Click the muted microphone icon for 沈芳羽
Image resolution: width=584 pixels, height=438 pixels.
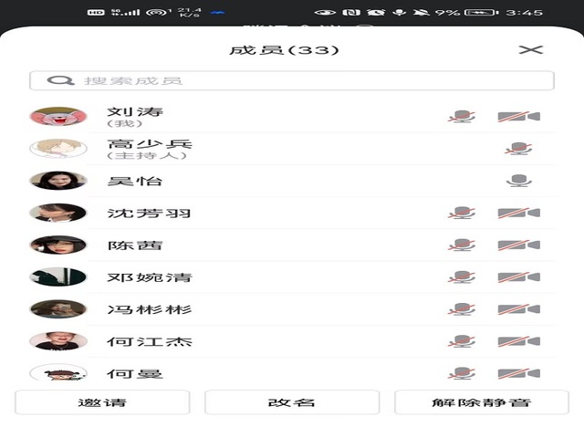[x=462, y=213]
